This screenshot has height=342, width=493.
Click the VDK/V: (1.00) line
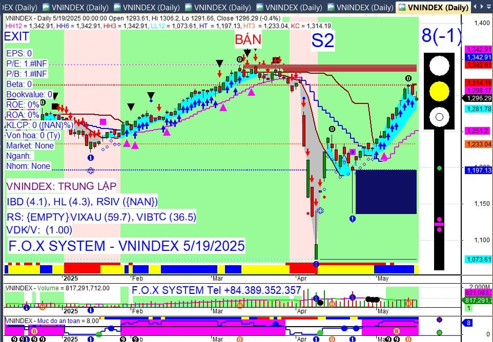pos(39,230)
